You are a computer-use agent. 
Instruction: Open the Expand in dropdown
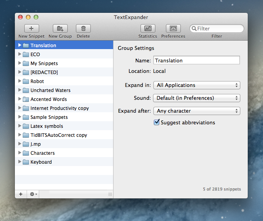[197, 85]
